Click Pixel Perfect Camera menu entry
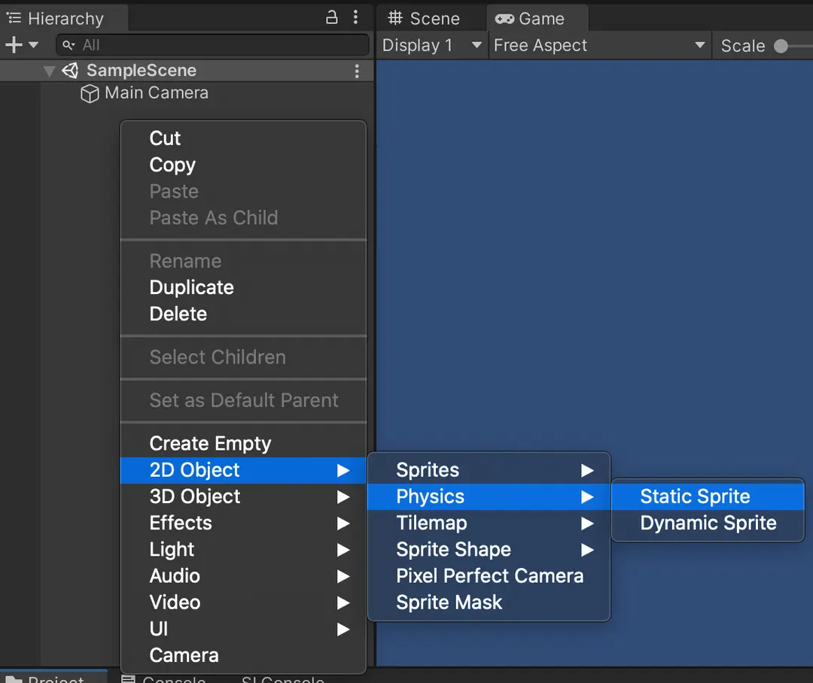 tap(489, 575)
